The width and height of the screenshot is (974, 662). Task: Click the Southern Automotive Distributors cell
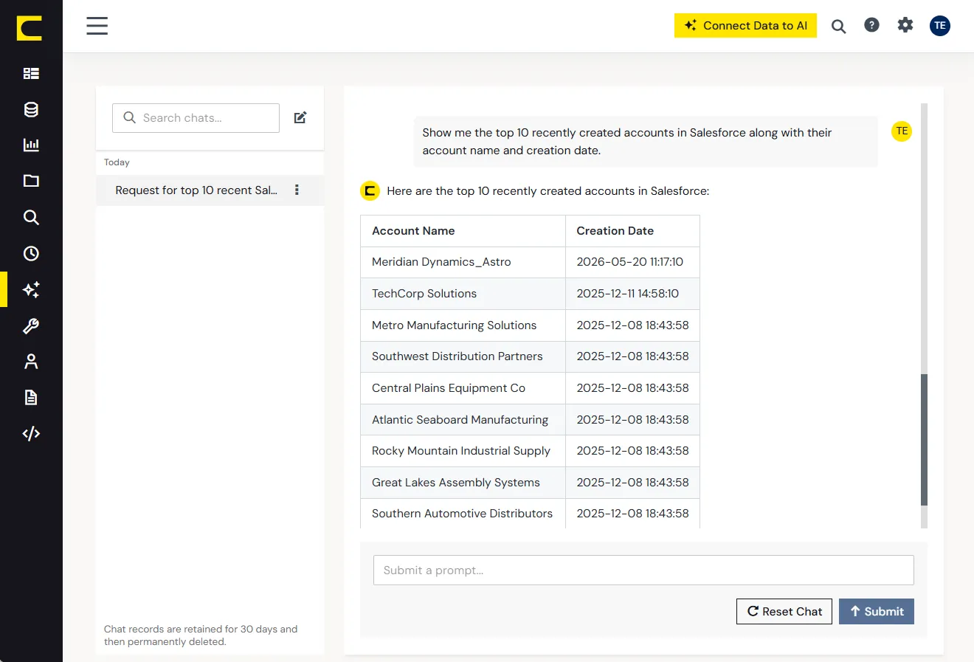click(x=463, y=514)
